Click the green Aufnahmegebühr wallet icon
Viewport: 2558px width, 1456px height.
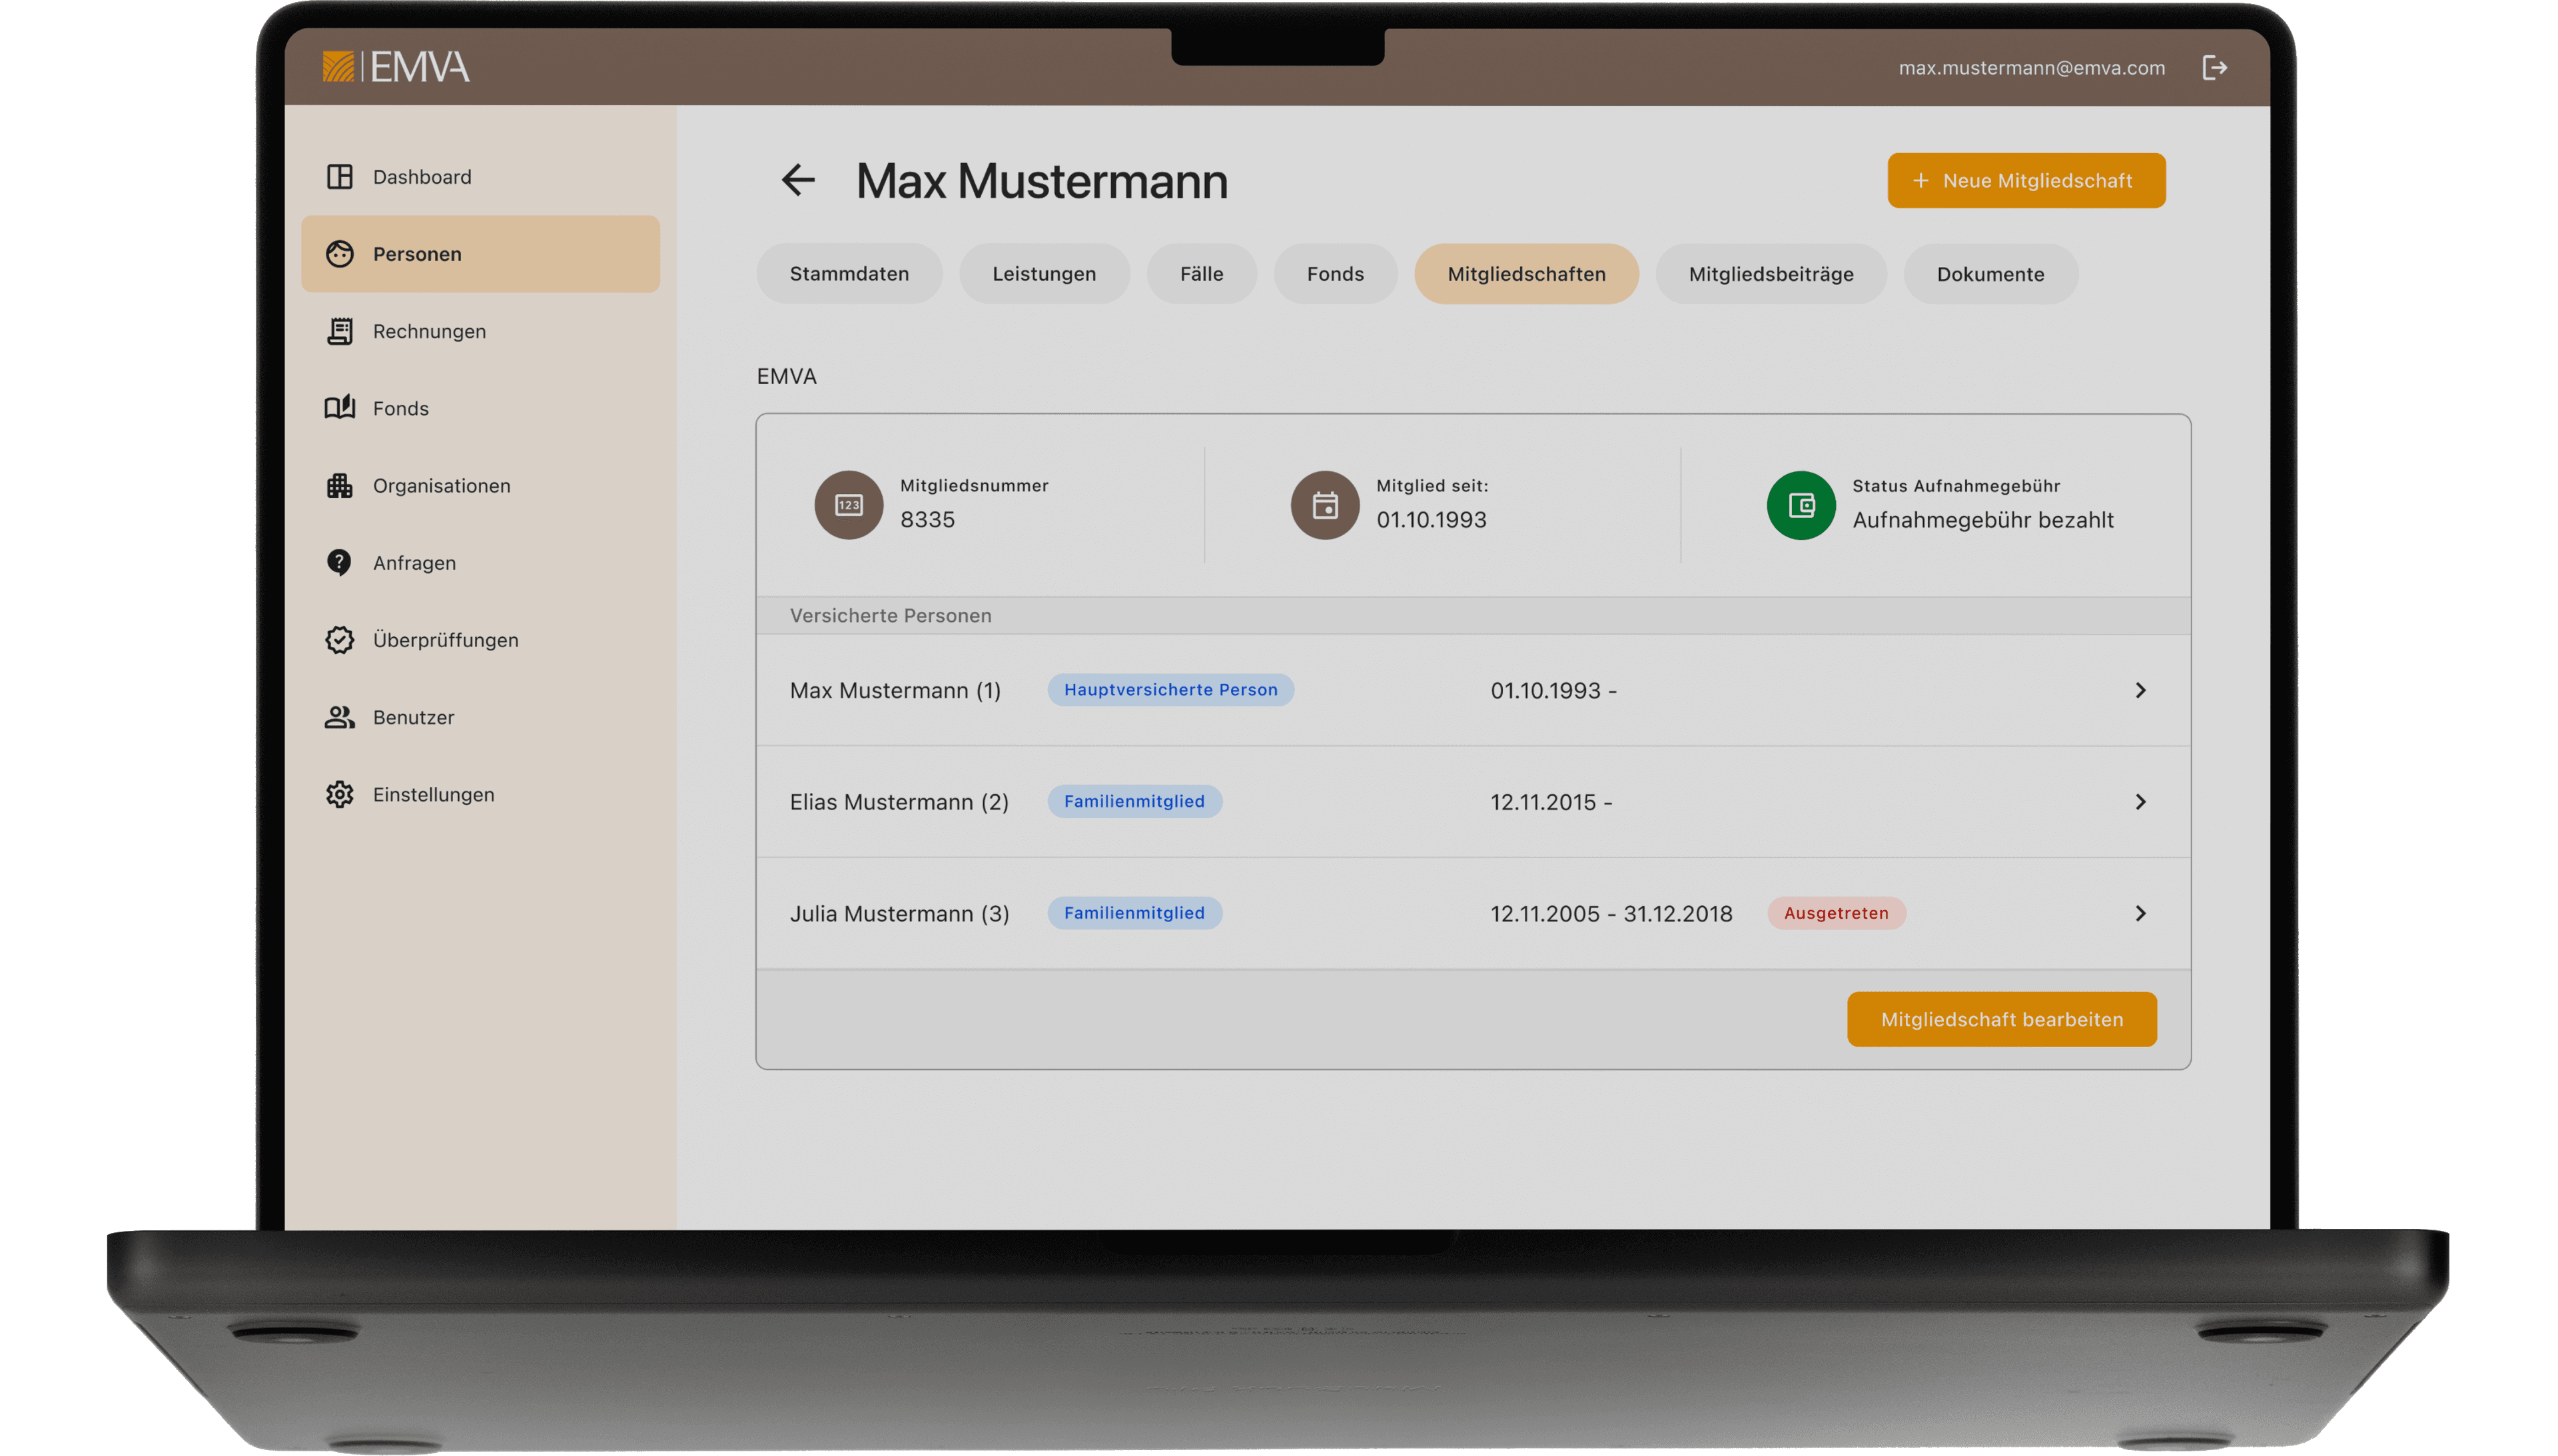(1801, 505)
